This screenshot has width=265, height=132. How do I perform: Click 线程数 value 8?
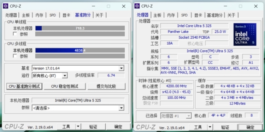[252, 115]
